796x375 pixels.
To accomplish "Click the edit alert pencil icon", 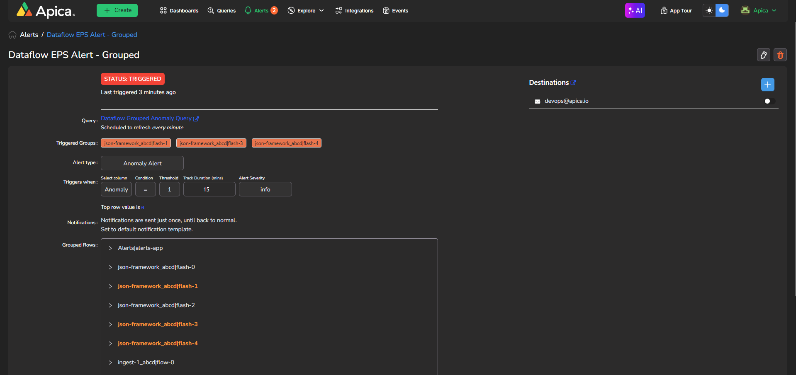I will click(x=763, y=55).
